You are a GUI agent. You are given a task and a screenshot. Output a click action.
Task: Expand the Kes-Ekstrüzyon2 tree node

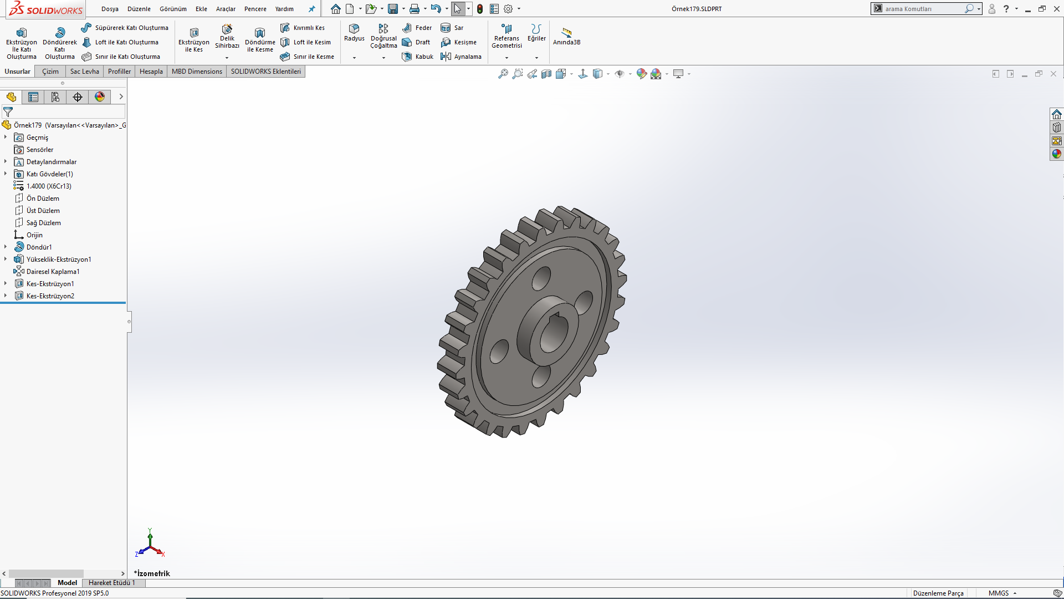(x=6, y=296)
